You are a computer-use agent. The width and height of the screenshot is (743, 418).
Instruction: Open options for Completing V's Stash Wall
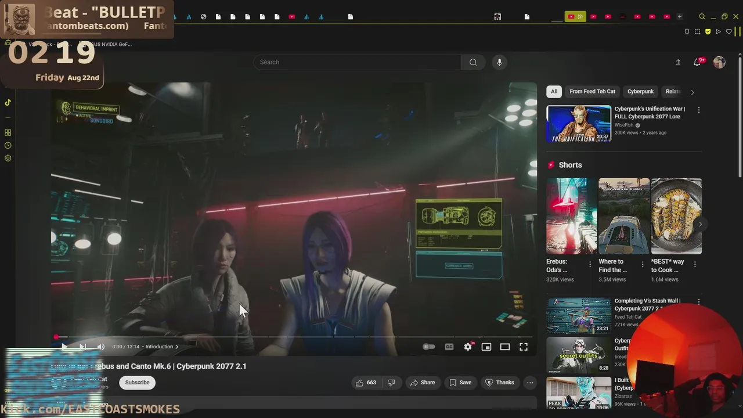[698, 302]
